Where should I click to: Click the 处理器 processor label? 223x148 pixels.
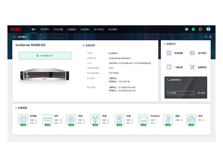[33, 116]
